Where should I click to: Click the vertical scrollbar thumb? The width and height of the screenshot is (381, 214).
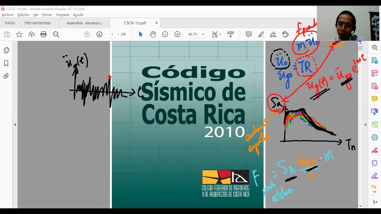(360, 48)
